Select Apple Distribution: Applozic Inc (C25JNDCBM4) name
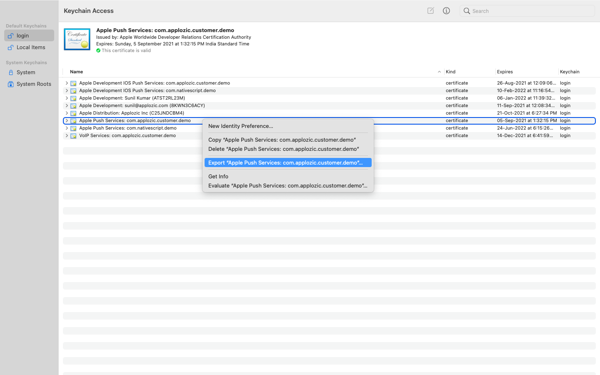The height and width of the screenshot is (375, 600). click(132, 113)
